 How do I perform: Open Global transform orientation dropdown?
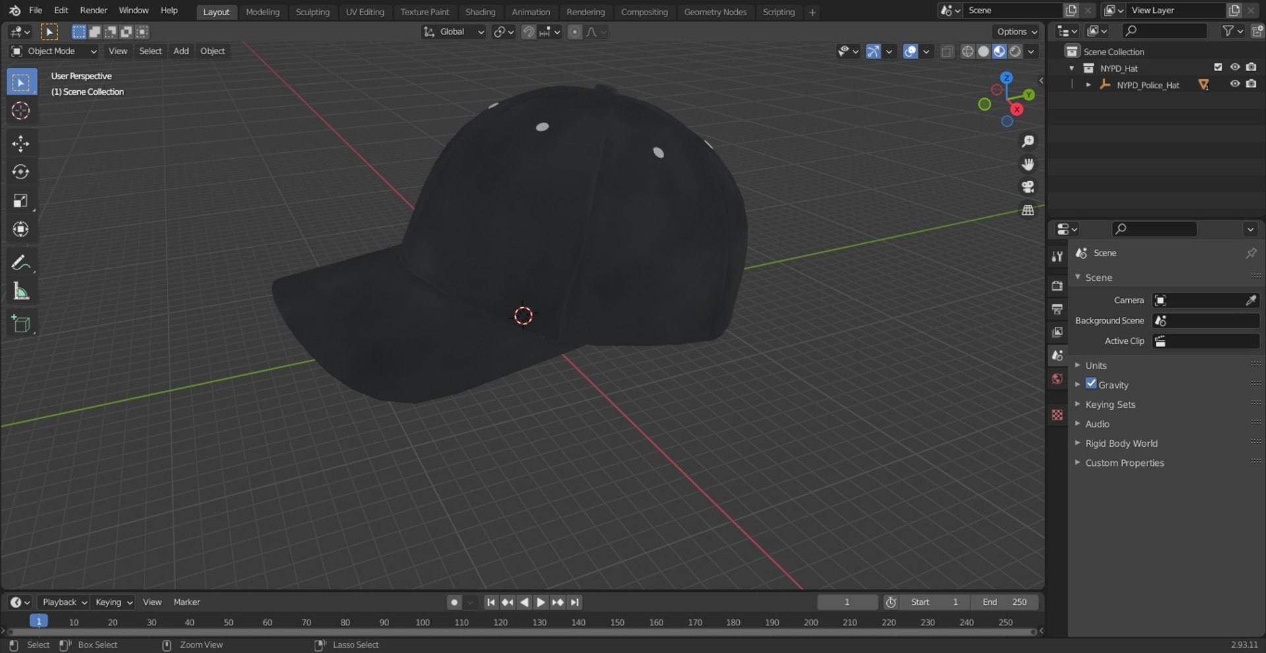click(454, 32)
